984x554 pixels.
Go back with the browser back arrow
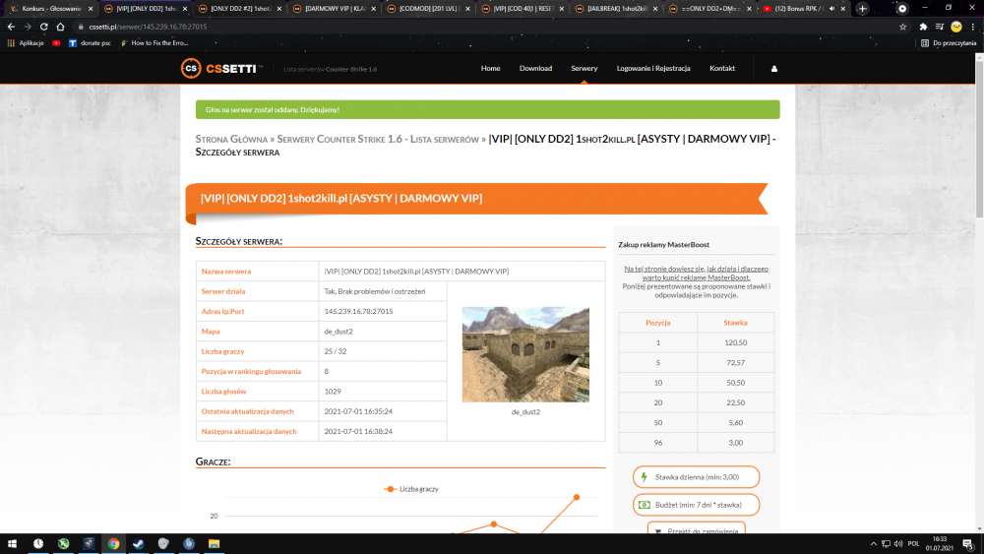point(11,27)
